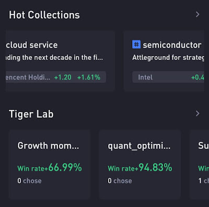
Task: Expand Hot Collections with the chevron arrow
Action: [198, 15]
